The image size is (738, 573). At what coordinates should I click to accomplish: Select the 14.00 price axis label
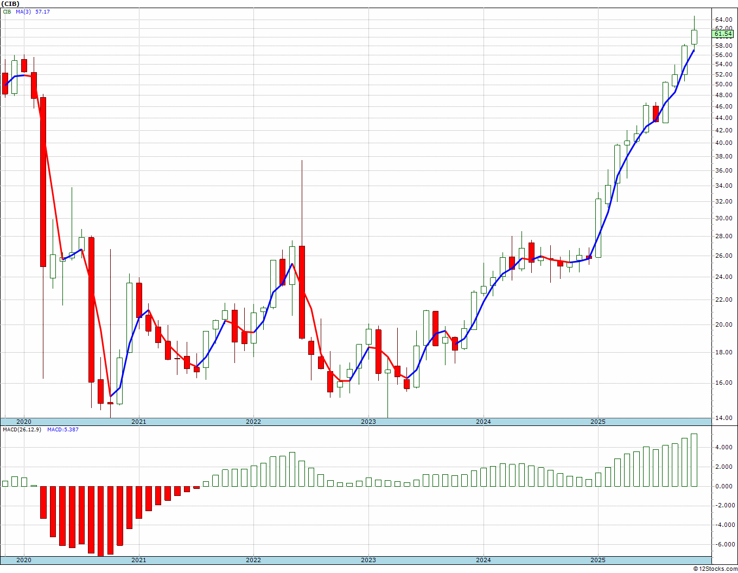tap(723, 418)
